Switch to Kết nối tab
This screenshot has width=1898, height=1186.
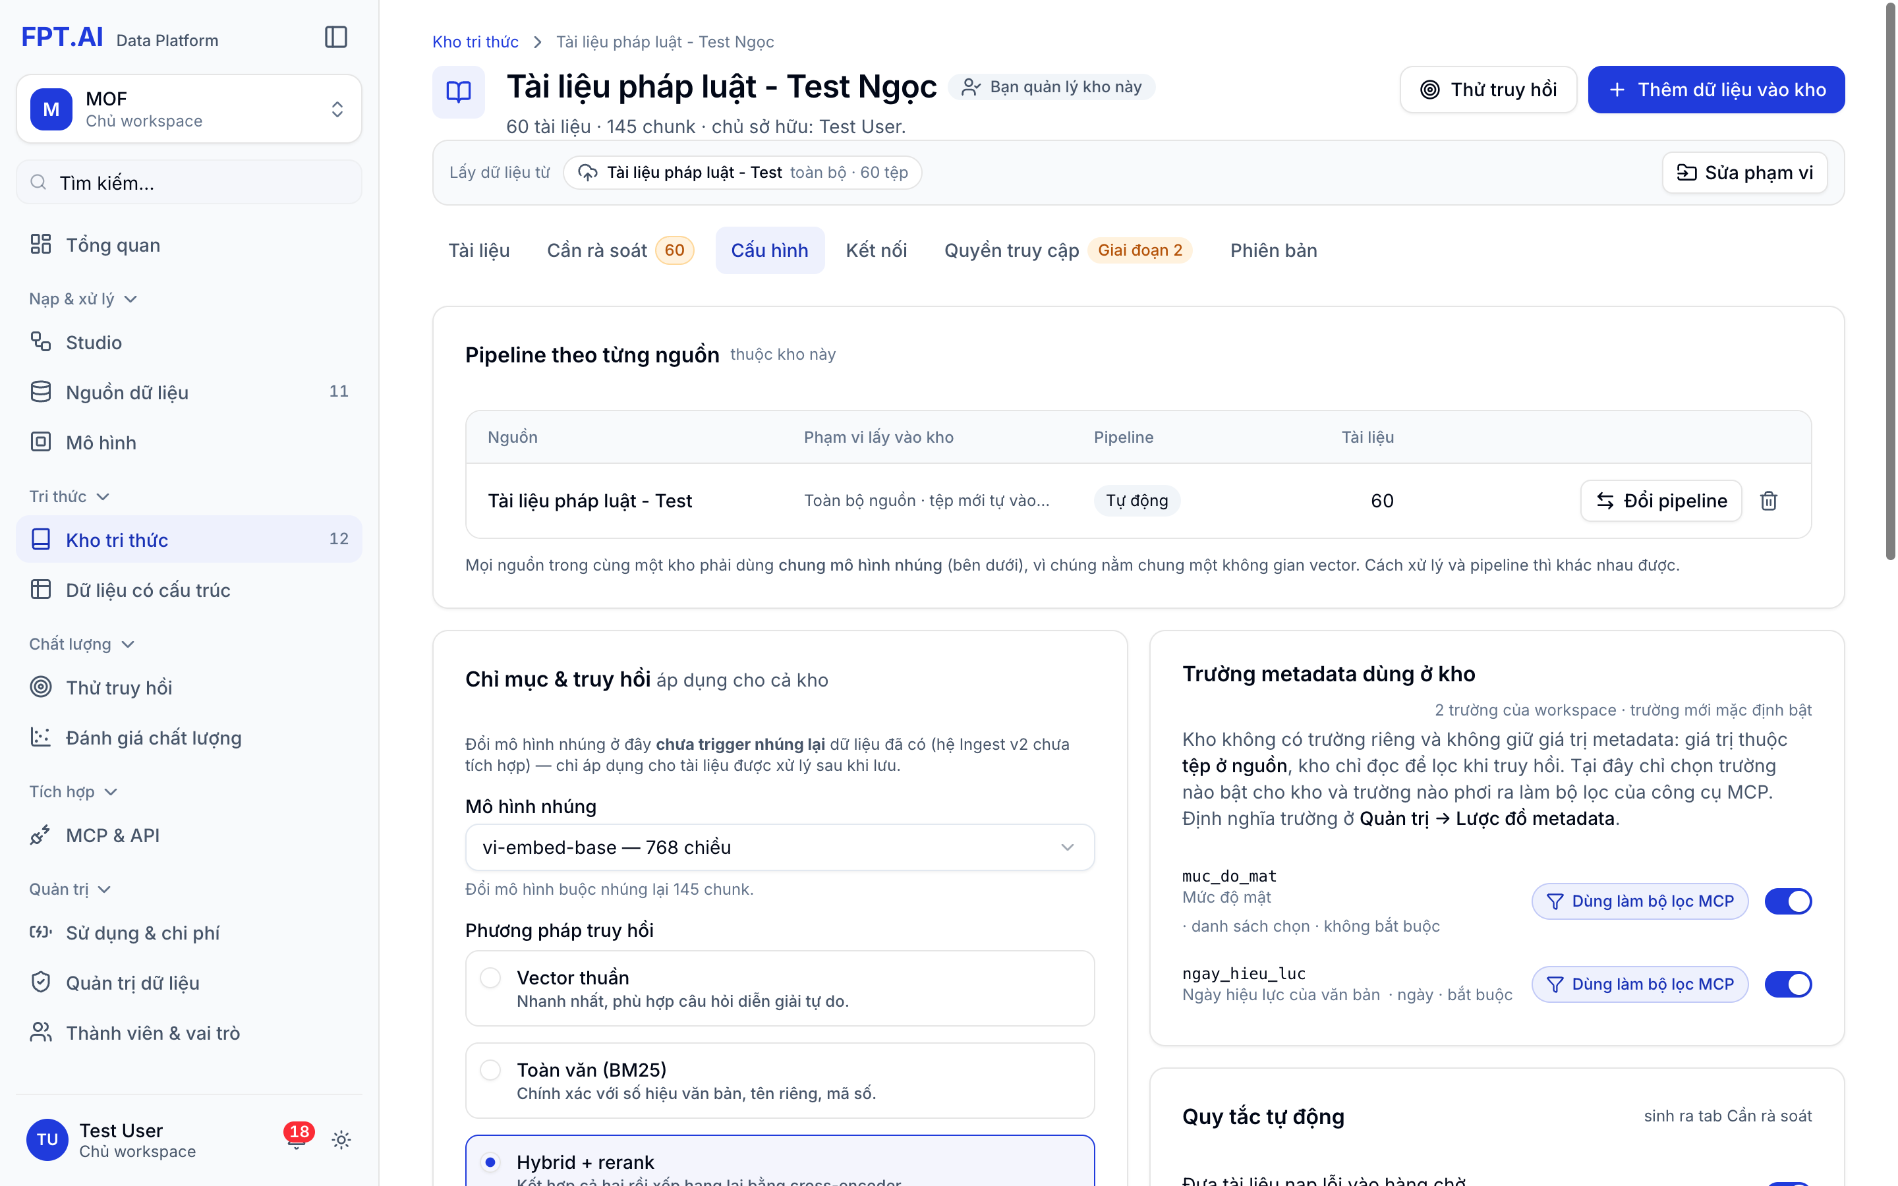pyautogui.click(x=876, y=250)
